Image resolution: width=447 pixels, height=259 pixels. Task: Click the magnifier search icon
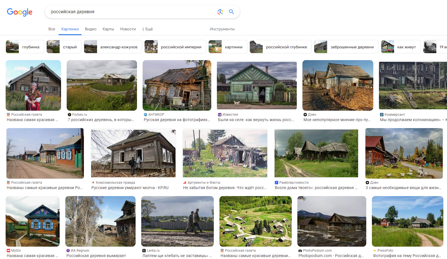(x=231, y=12)
